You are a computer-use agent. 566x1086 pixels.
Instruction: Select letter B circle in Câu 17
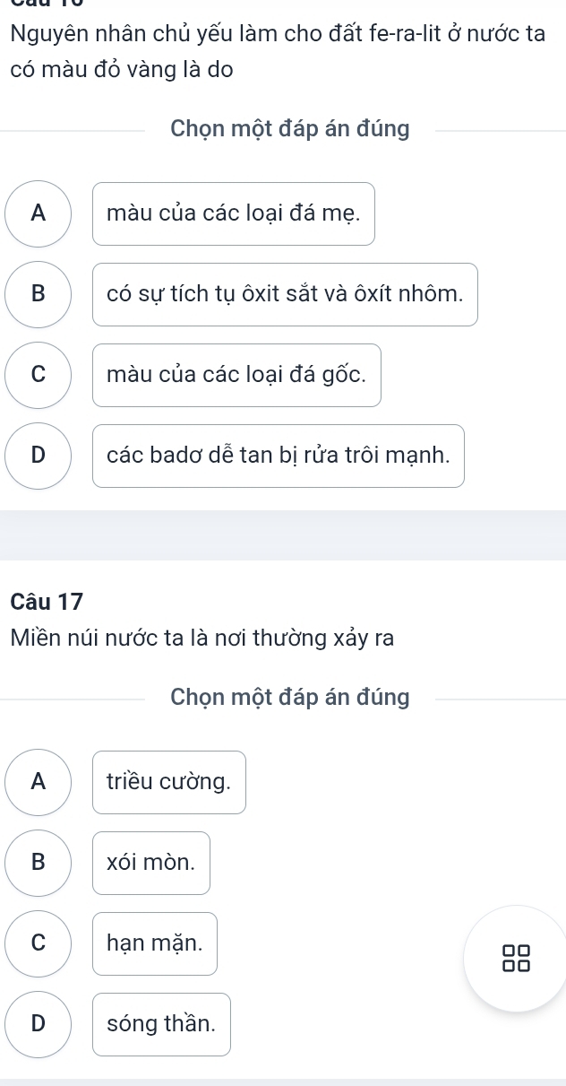38,863
